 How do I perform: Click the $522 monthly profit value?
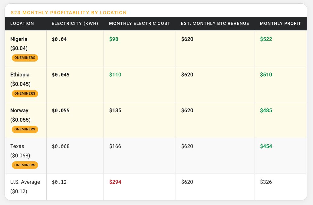[x=266, y=39]
